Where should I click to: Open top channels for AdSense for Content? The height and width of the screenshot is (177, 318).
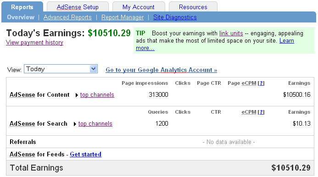[x=97, y=95]
